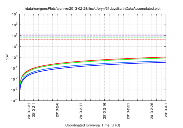Click the plot title file path text
This screenshot has height=128, width=183.
(x=93, y=9)
